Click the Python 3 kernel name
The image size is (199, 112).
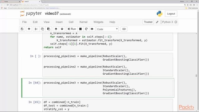[x=167, y=22]
